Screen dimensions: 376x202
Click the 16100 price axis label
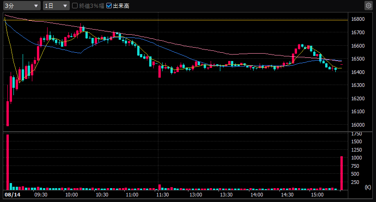[x=358, y=111]
